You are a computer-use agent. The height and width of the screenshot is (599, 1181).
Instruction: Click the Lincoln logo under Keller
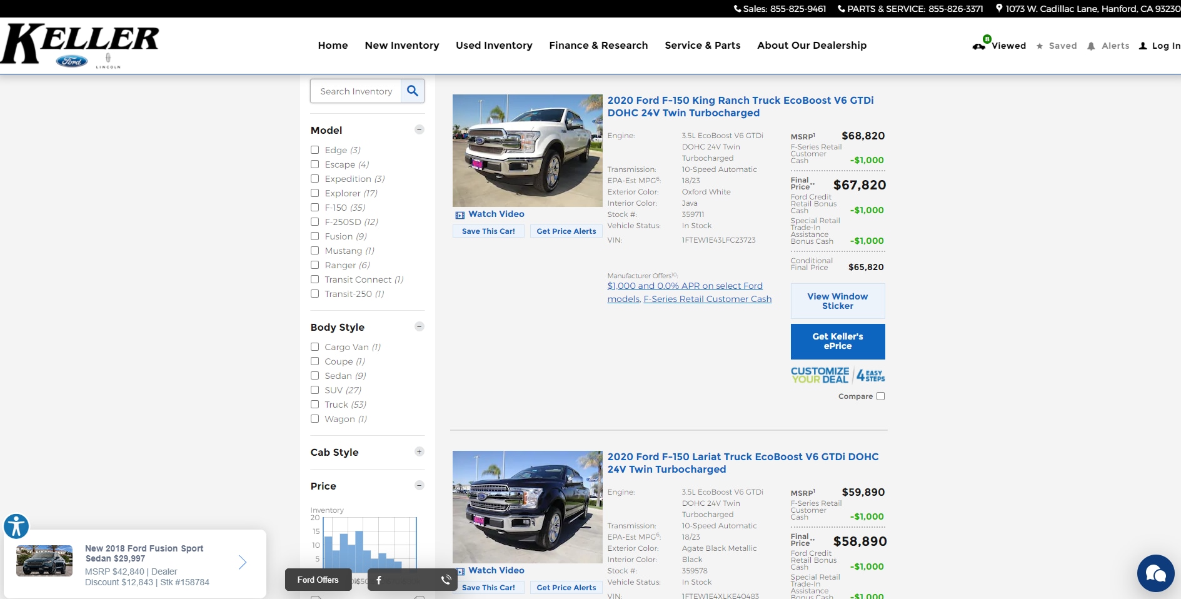108,61
